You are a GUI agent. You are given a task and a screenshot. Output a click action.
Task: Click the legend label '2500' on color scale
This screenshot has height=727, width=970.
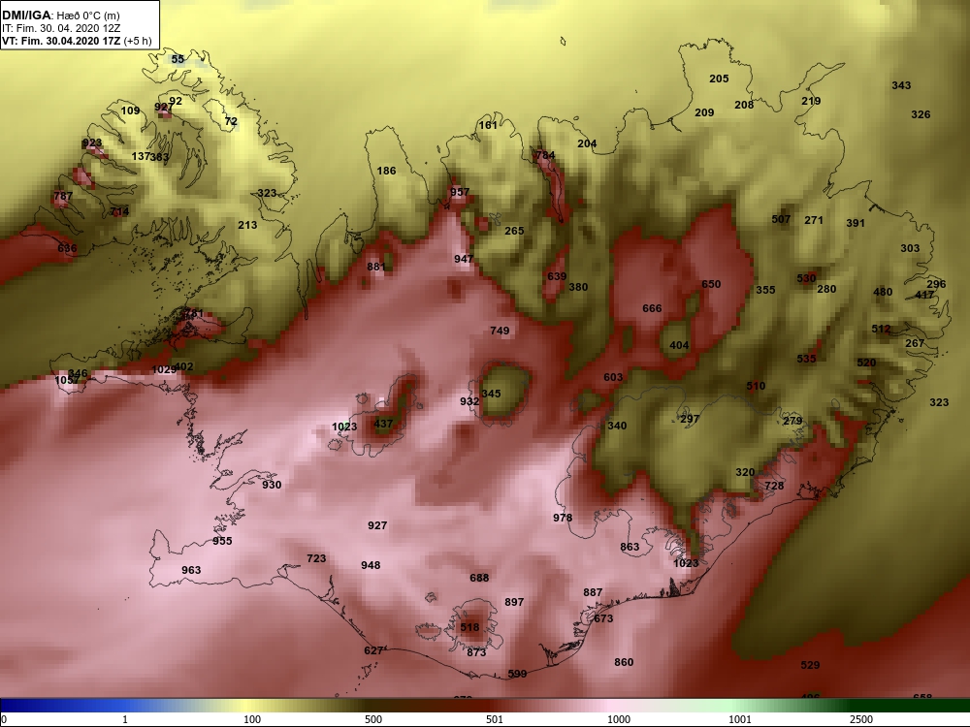pyautogui.click(x=861, y=719)
